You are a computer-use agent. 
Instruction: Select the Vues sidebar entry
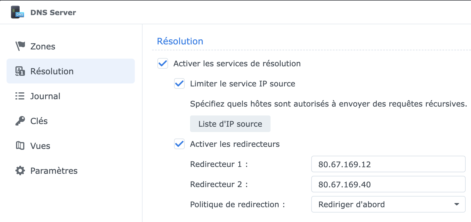pos(40,146)
